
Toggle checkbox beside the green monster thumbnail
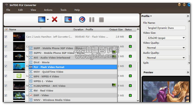(x=6, y=96)
